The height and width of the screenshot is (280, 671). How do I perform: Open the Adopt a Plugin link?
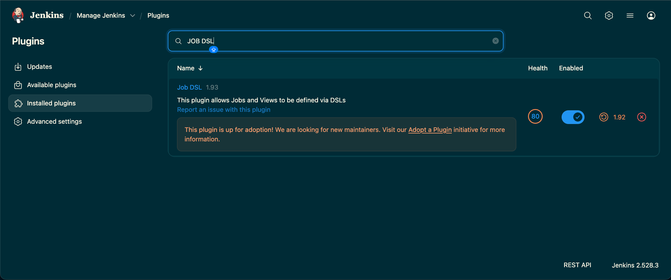click(430, 129)
